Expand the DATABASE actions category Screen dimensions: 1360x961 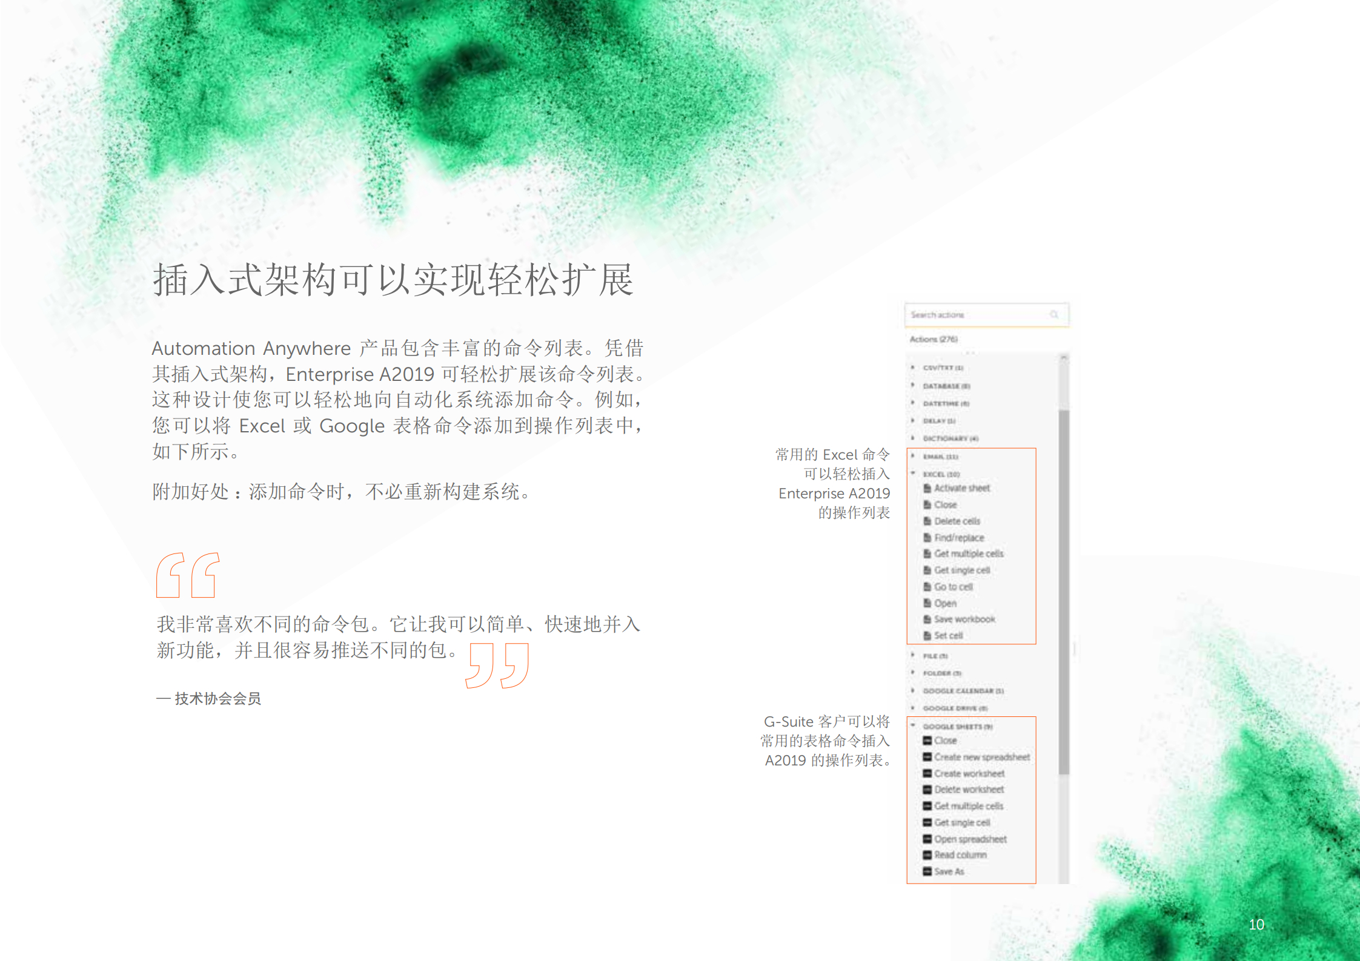click(x=914, y=386)
